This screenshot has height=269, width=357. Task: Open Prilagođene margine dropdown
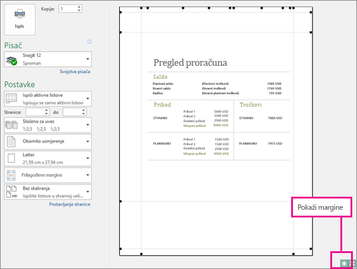(48, 175)
